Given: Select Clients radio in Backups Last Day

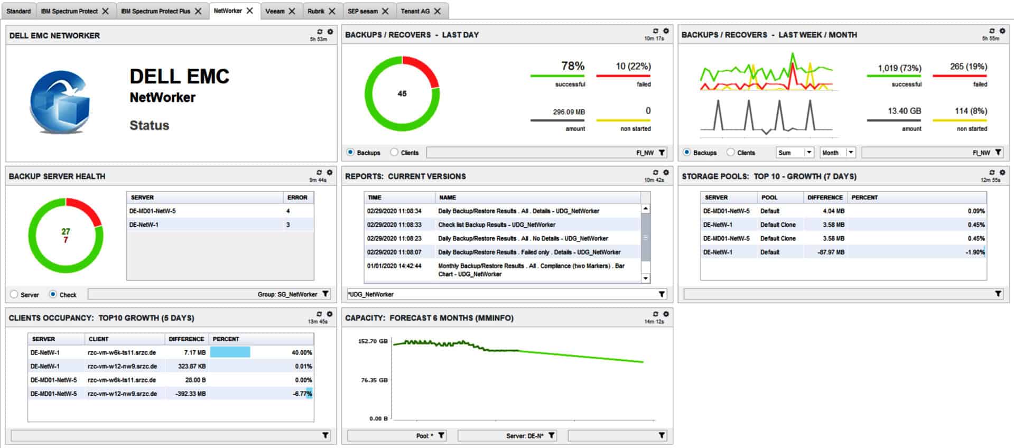Looking at the screenshot, I should [394, 152].
